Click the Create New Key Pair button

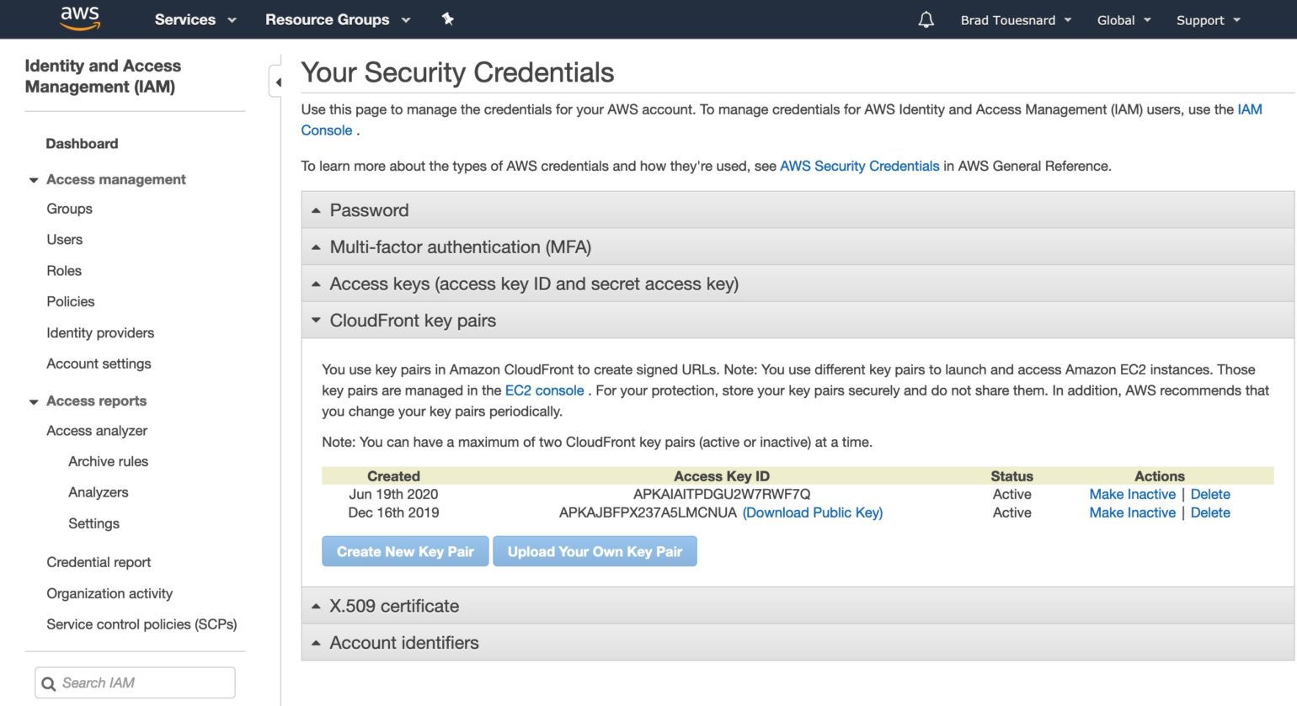click(405, 551)
